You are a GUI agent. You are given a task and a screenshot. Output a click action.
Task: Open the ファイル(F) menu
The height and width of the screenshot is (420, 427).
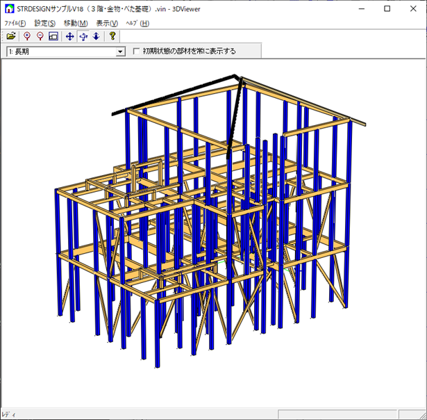pyautogui.click(x=15, y=23)
